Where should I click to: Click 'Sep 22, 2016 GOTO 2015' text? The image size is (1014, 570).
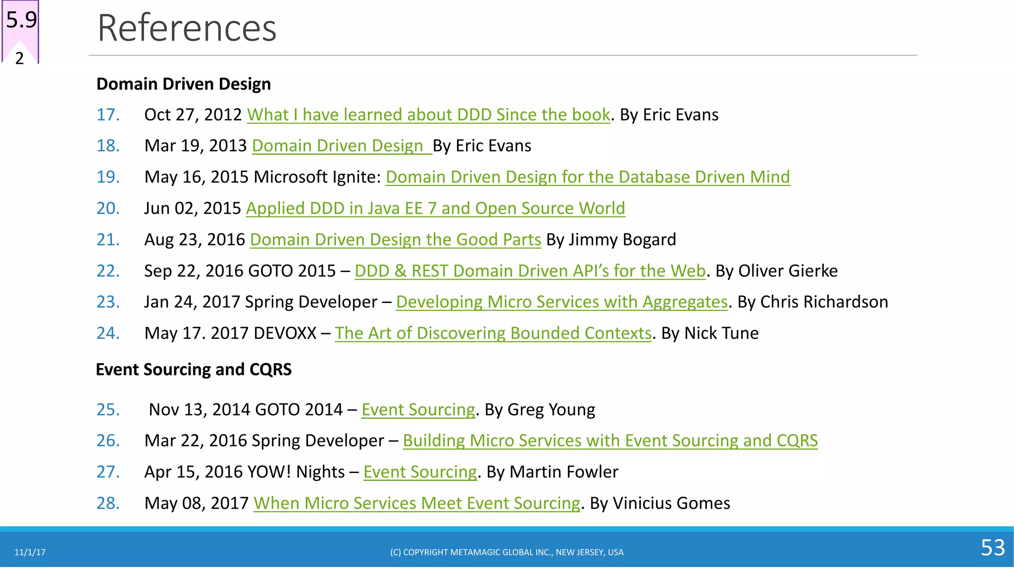240,271
